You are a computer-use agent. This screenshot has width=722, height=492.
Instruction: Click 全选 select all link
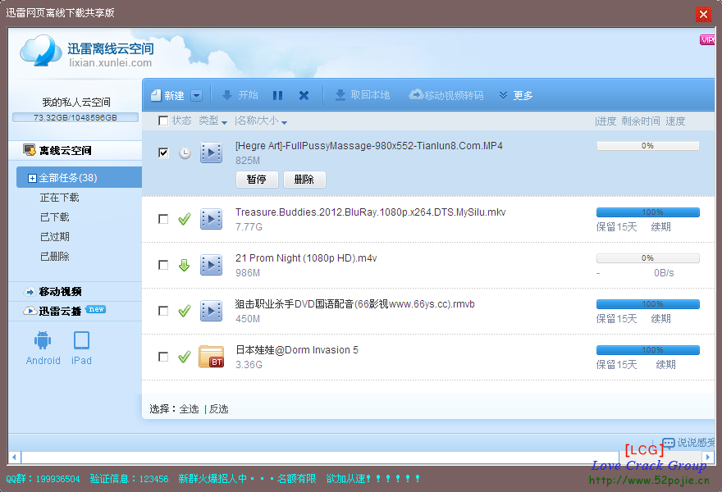tap(190, 409)
